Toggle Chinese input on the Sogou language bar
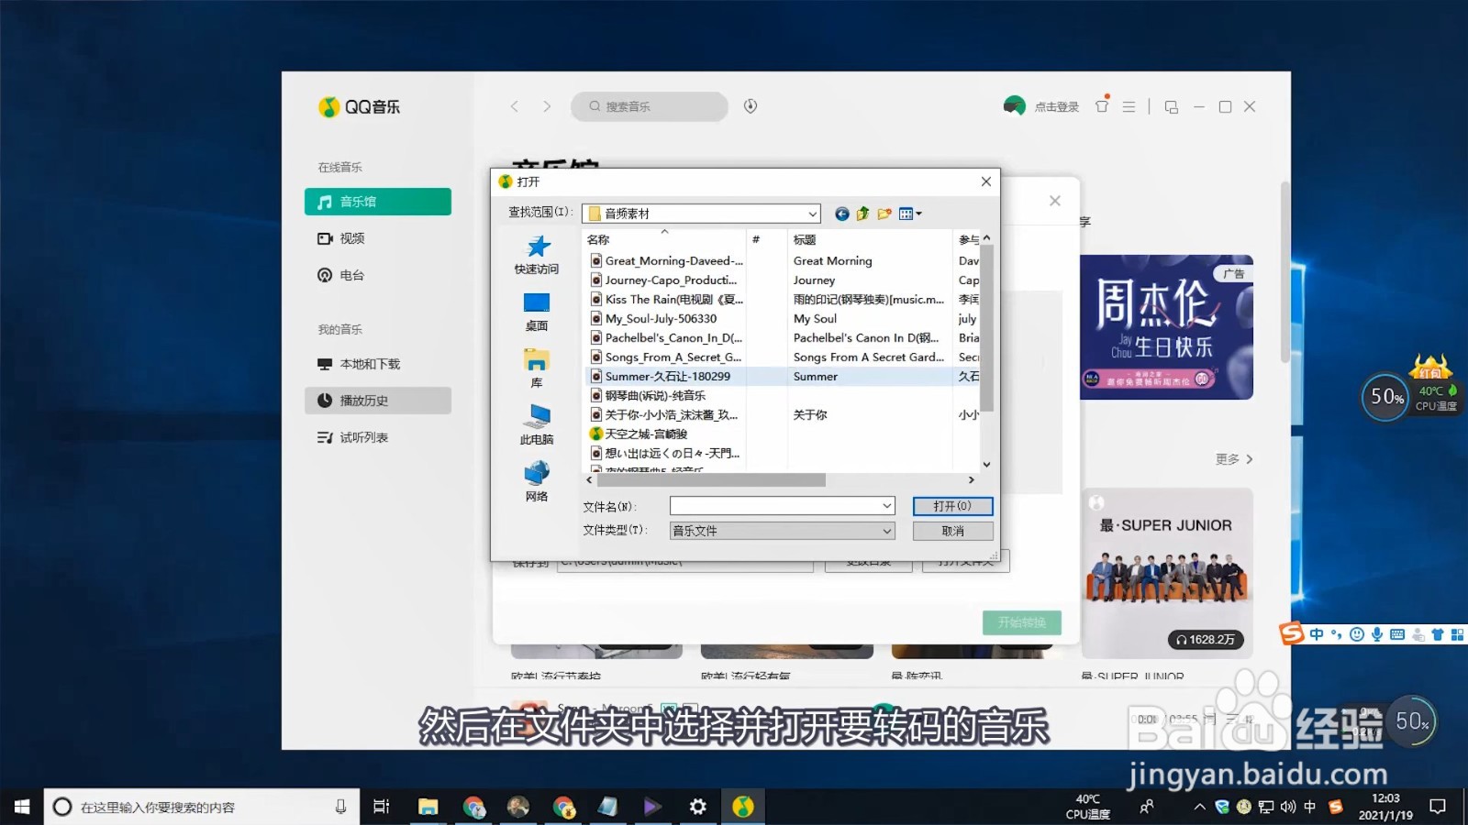The width and height of the screenshot is (1468, 825). click(1316, 633)
